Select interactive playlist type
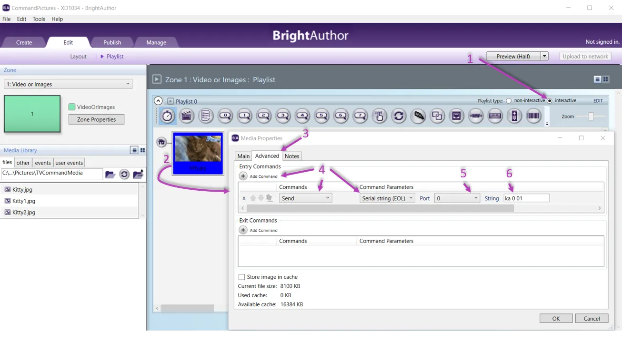622x341 pixels. tap(550, 101)
